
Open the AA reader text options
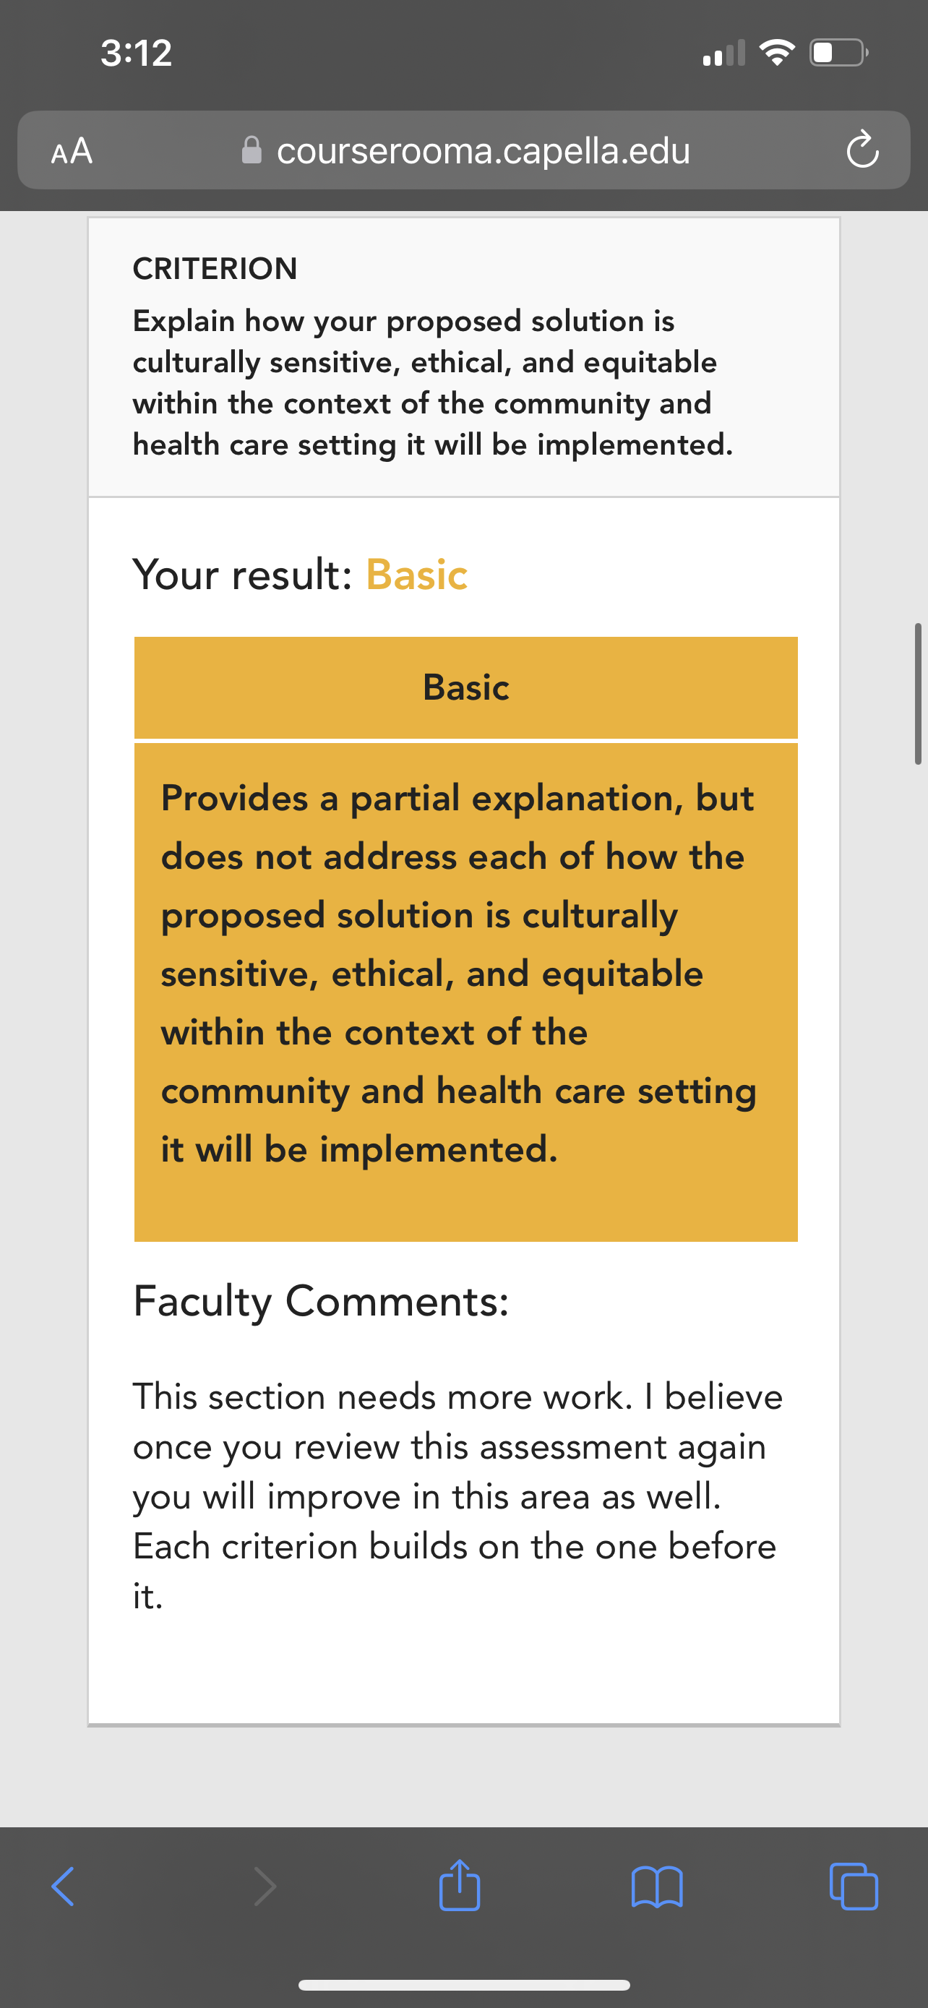72,150
